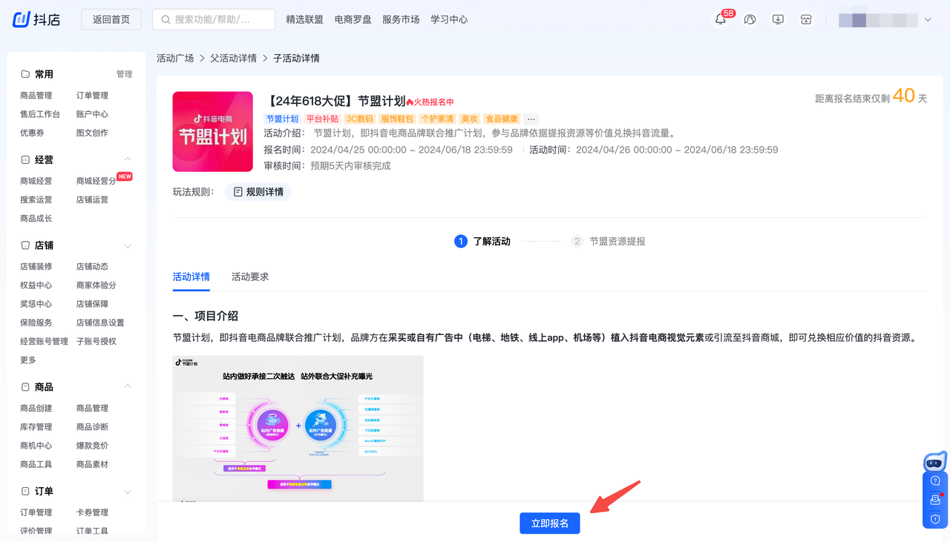Open the customer service headset icon
950x542 pixels.
750,19
